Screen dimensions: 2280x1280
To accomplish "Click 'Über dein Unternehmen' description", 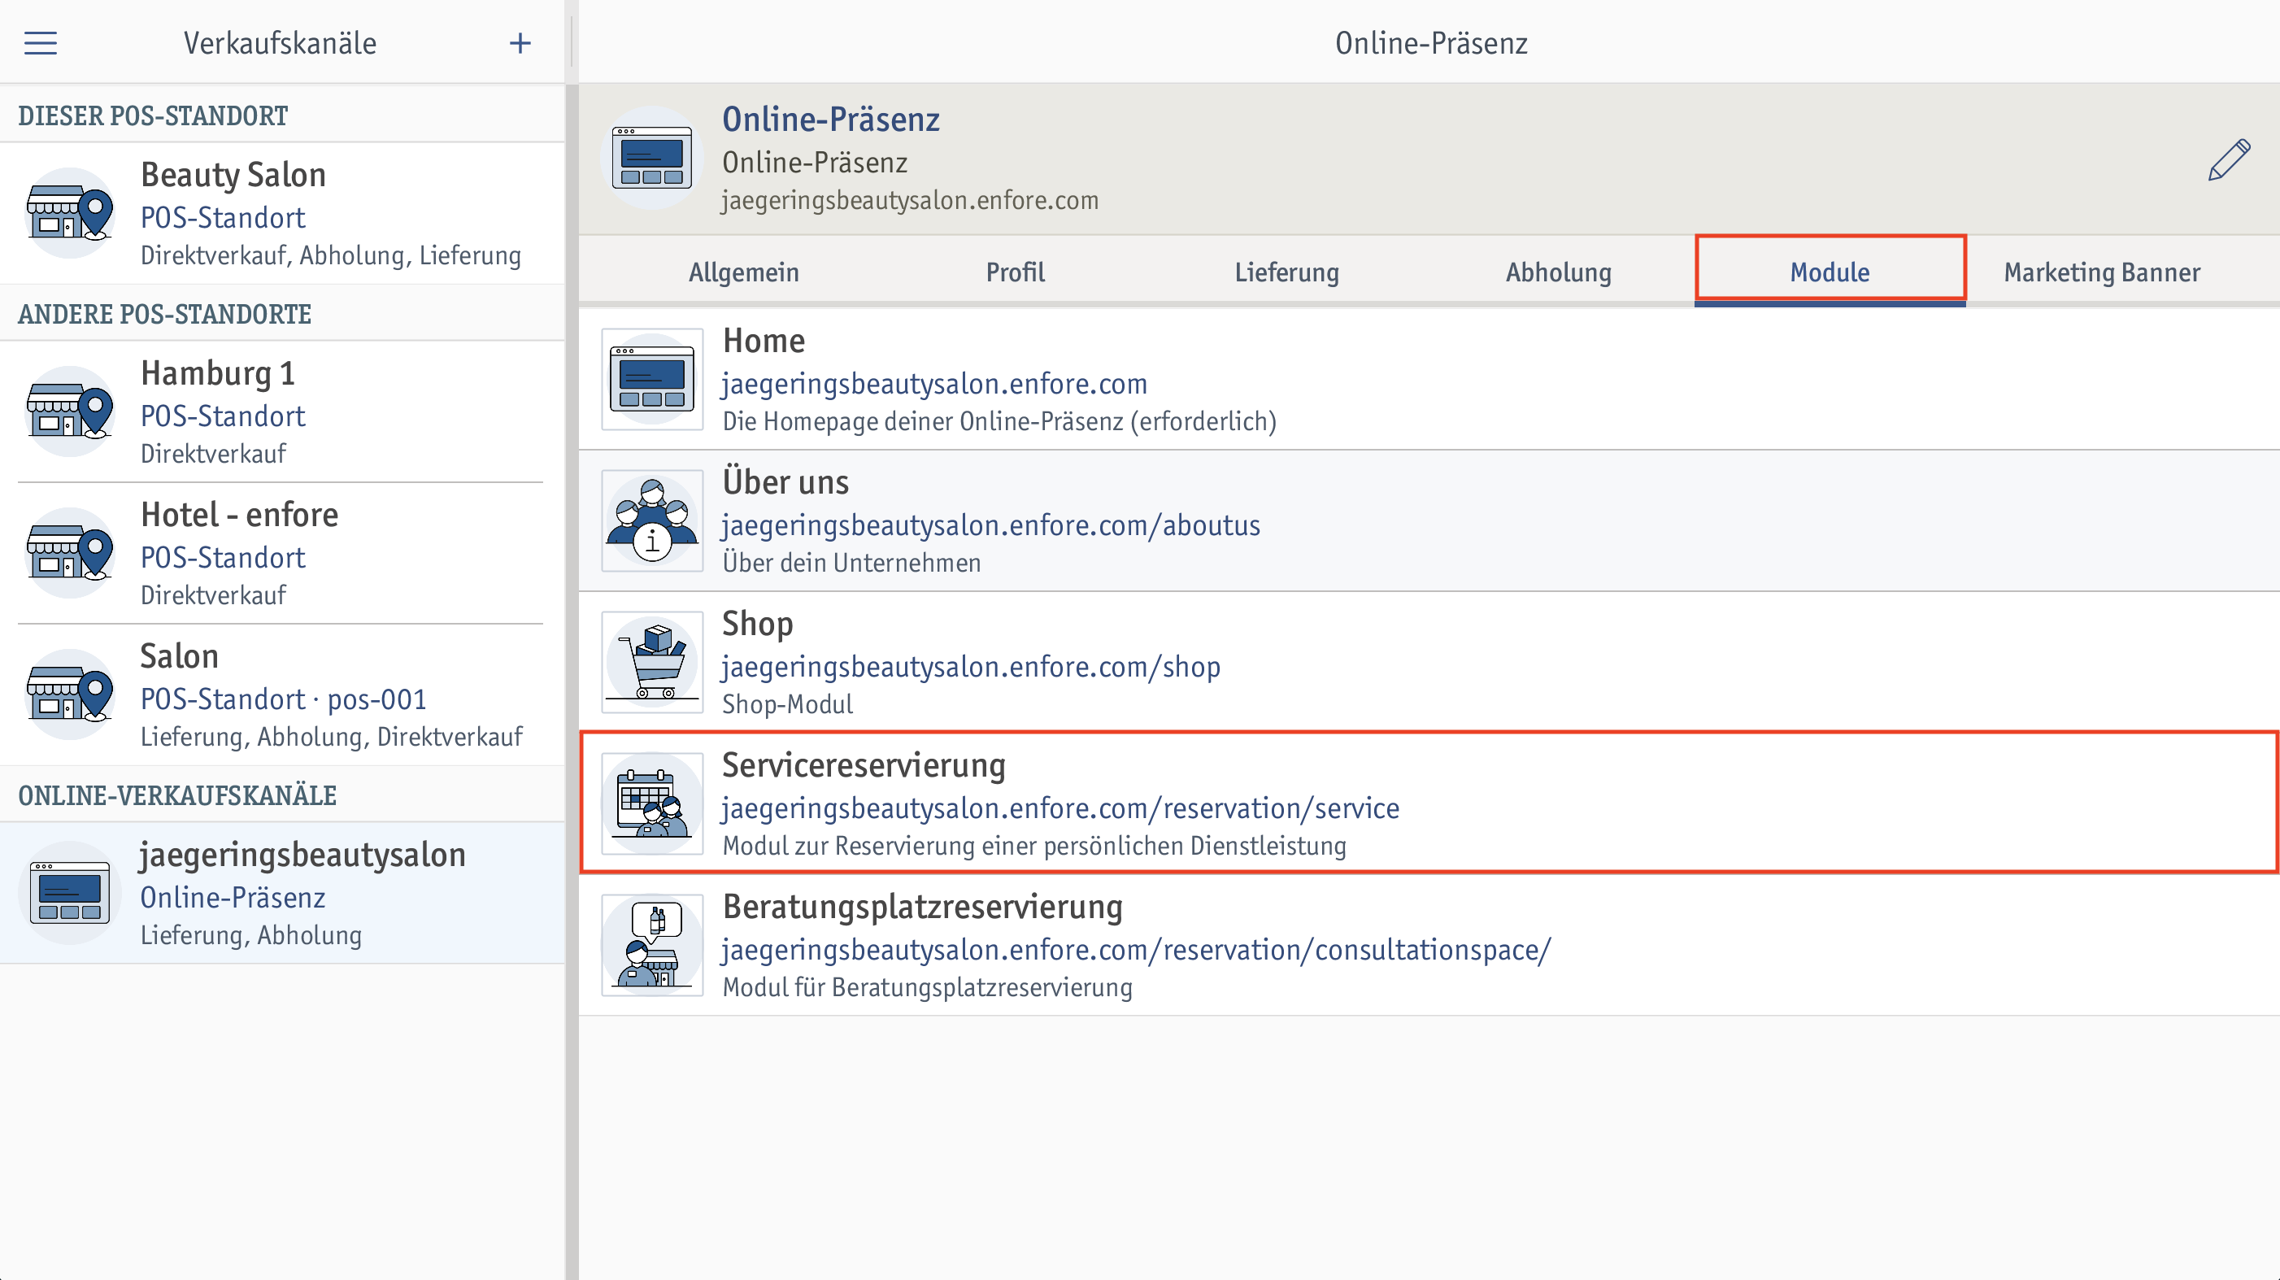I will coord(851,563).
